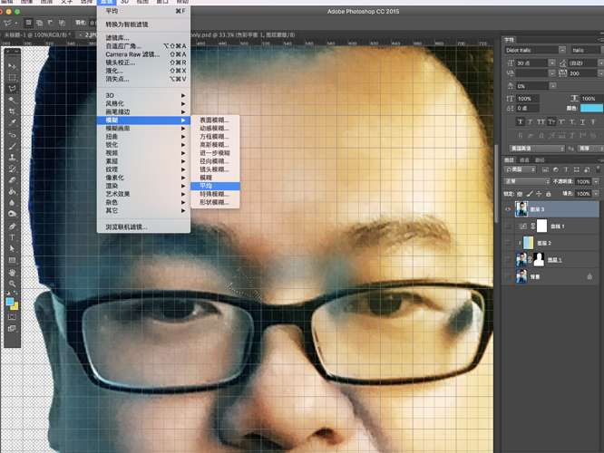The width and height of the screenshot is (604, 453).
Task: Select the Zoom magnifier tool
Action: pyautogui.click(x=12, y=284)
